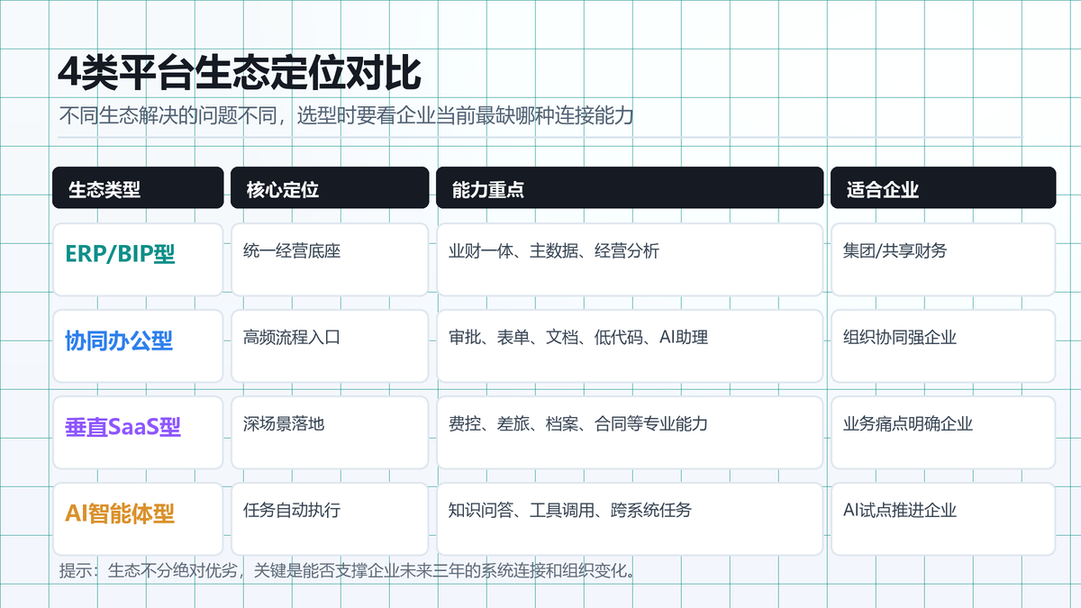Click the cell '任务自动执行'
The height and width of the screenshot is (608, 1081).
tap(330, 519)
